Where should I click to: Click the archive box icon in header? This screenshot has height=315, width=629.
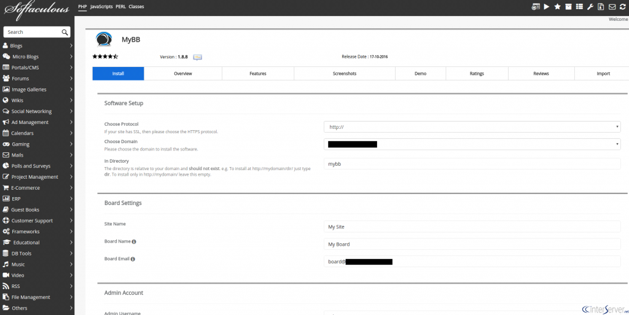568,6
